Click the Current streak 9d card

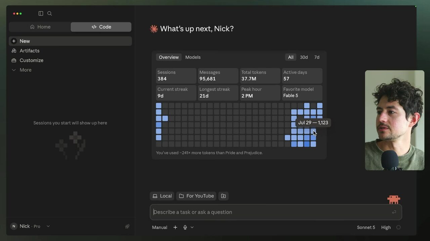click(x=176, y=93)
